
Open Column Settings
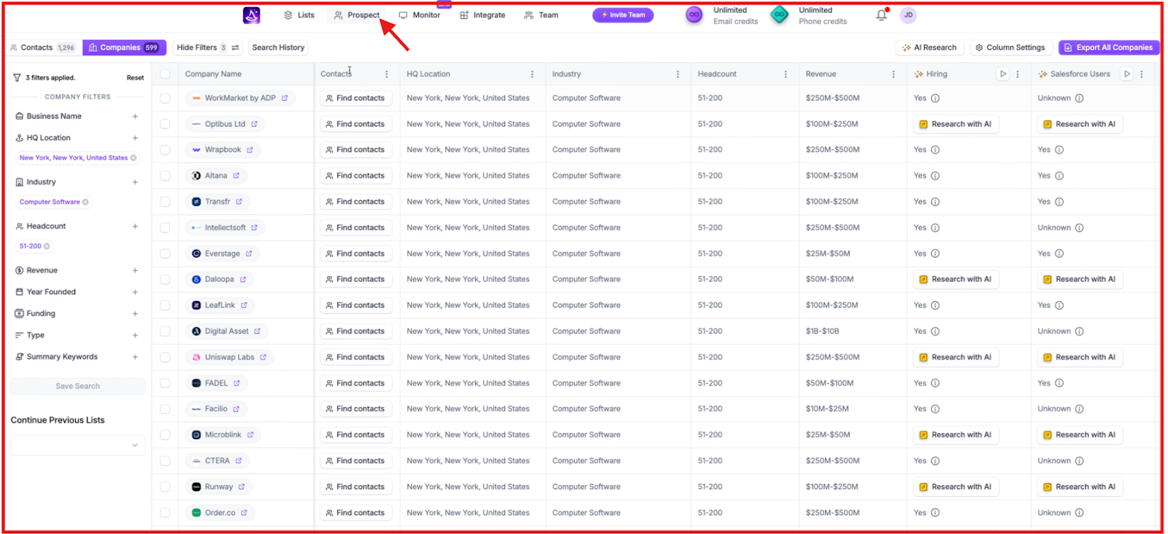[x=1010, y=47]
